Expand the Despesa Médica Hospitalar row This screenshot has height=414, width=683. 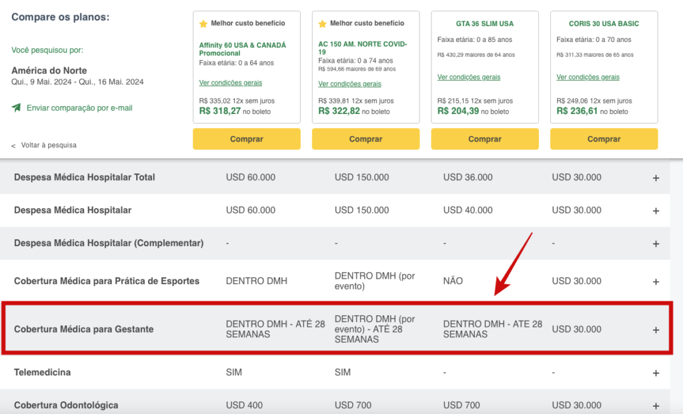click(x=656, y=210)
